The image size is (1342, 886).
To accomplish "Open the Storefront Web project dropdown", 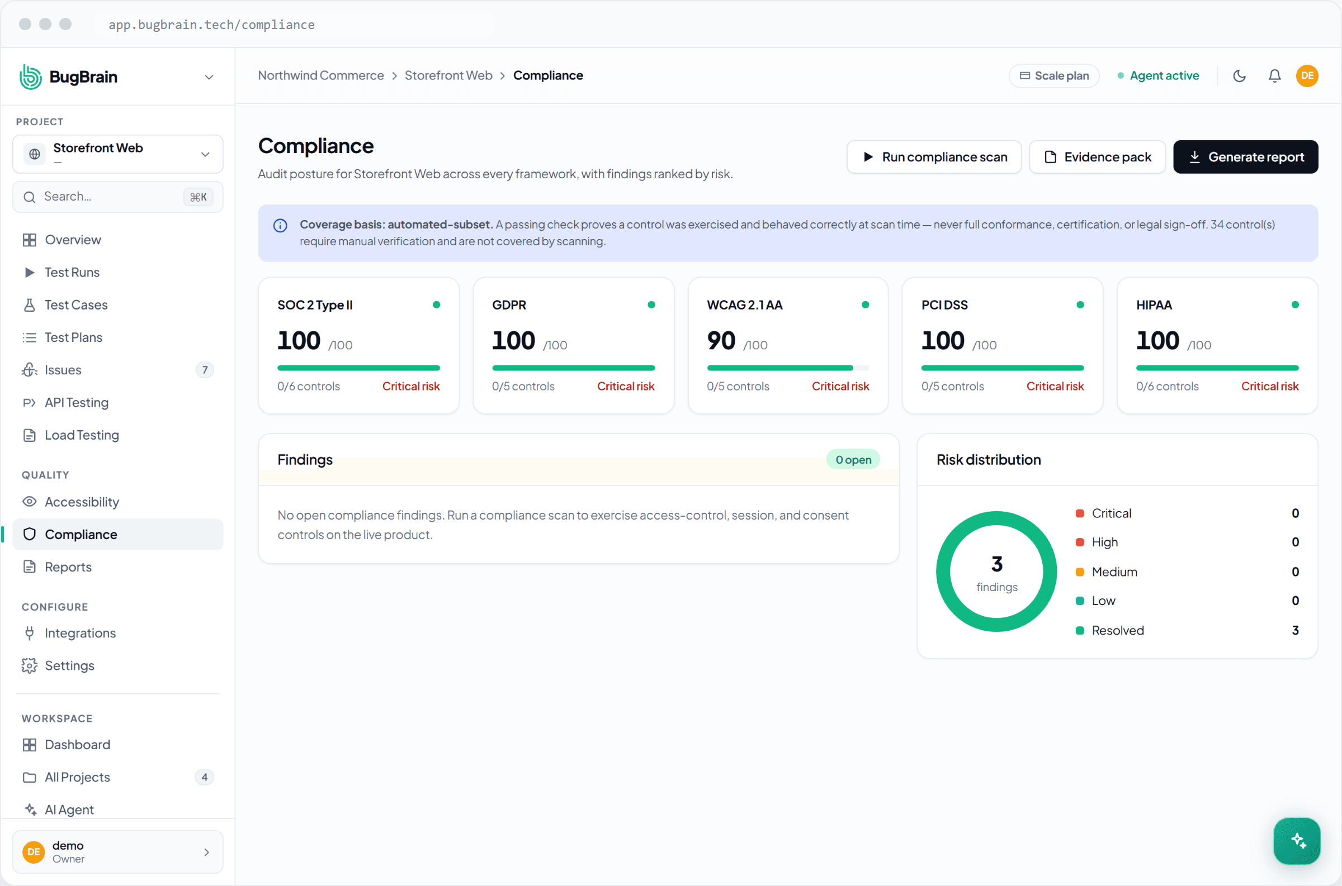I will tap(117, 154).
